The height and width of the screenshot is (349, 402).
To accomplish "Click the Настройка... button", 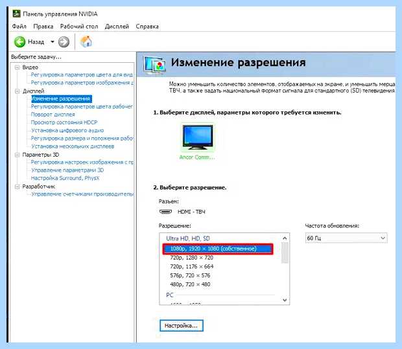I will (x=182, y=326).
